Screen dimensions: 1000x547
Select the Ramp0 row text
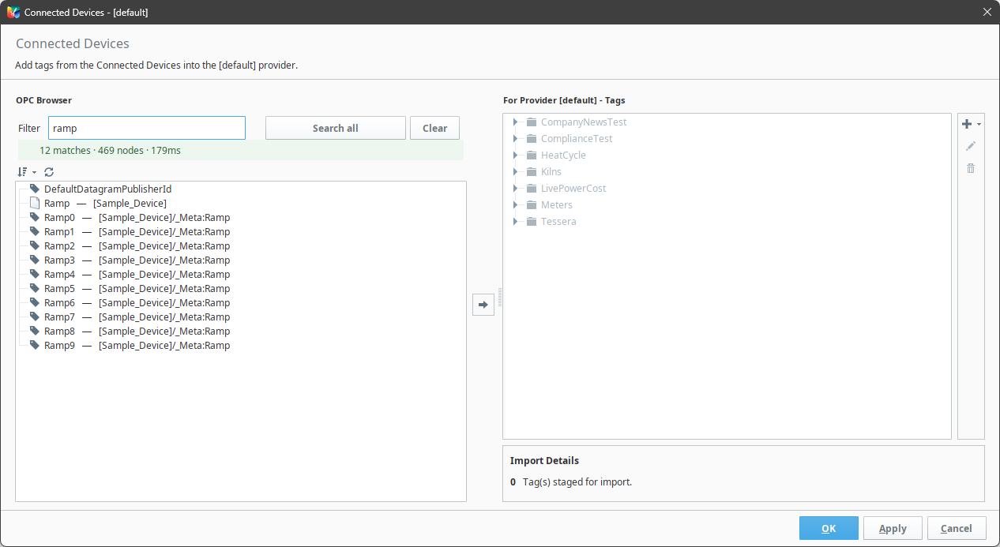click(x=137, y=217)
